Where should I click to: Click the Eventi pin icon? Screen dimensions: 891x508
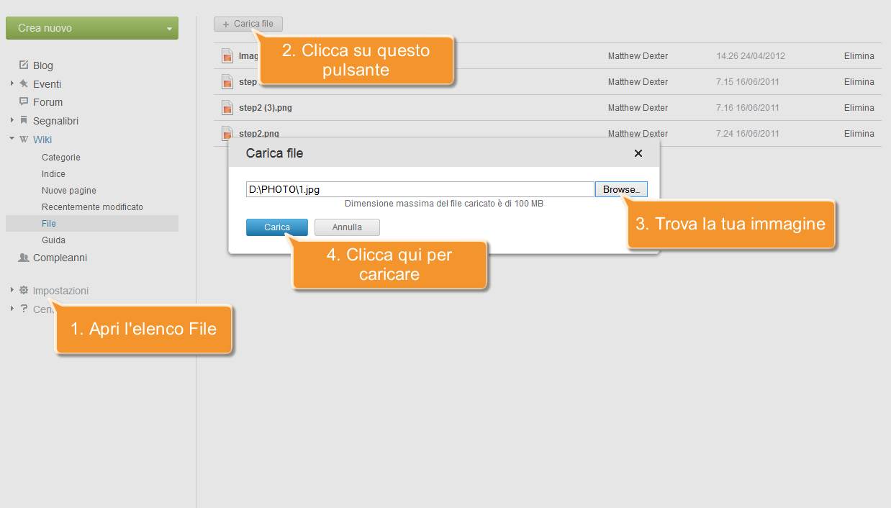pyautogui.click(x=24, y=83)
